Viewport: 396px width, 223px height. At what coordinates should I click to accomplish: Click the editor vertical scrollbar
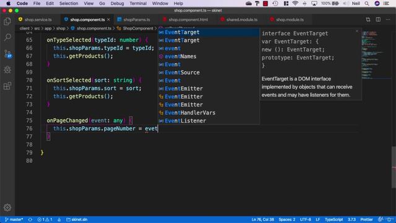tap(394, 167)
